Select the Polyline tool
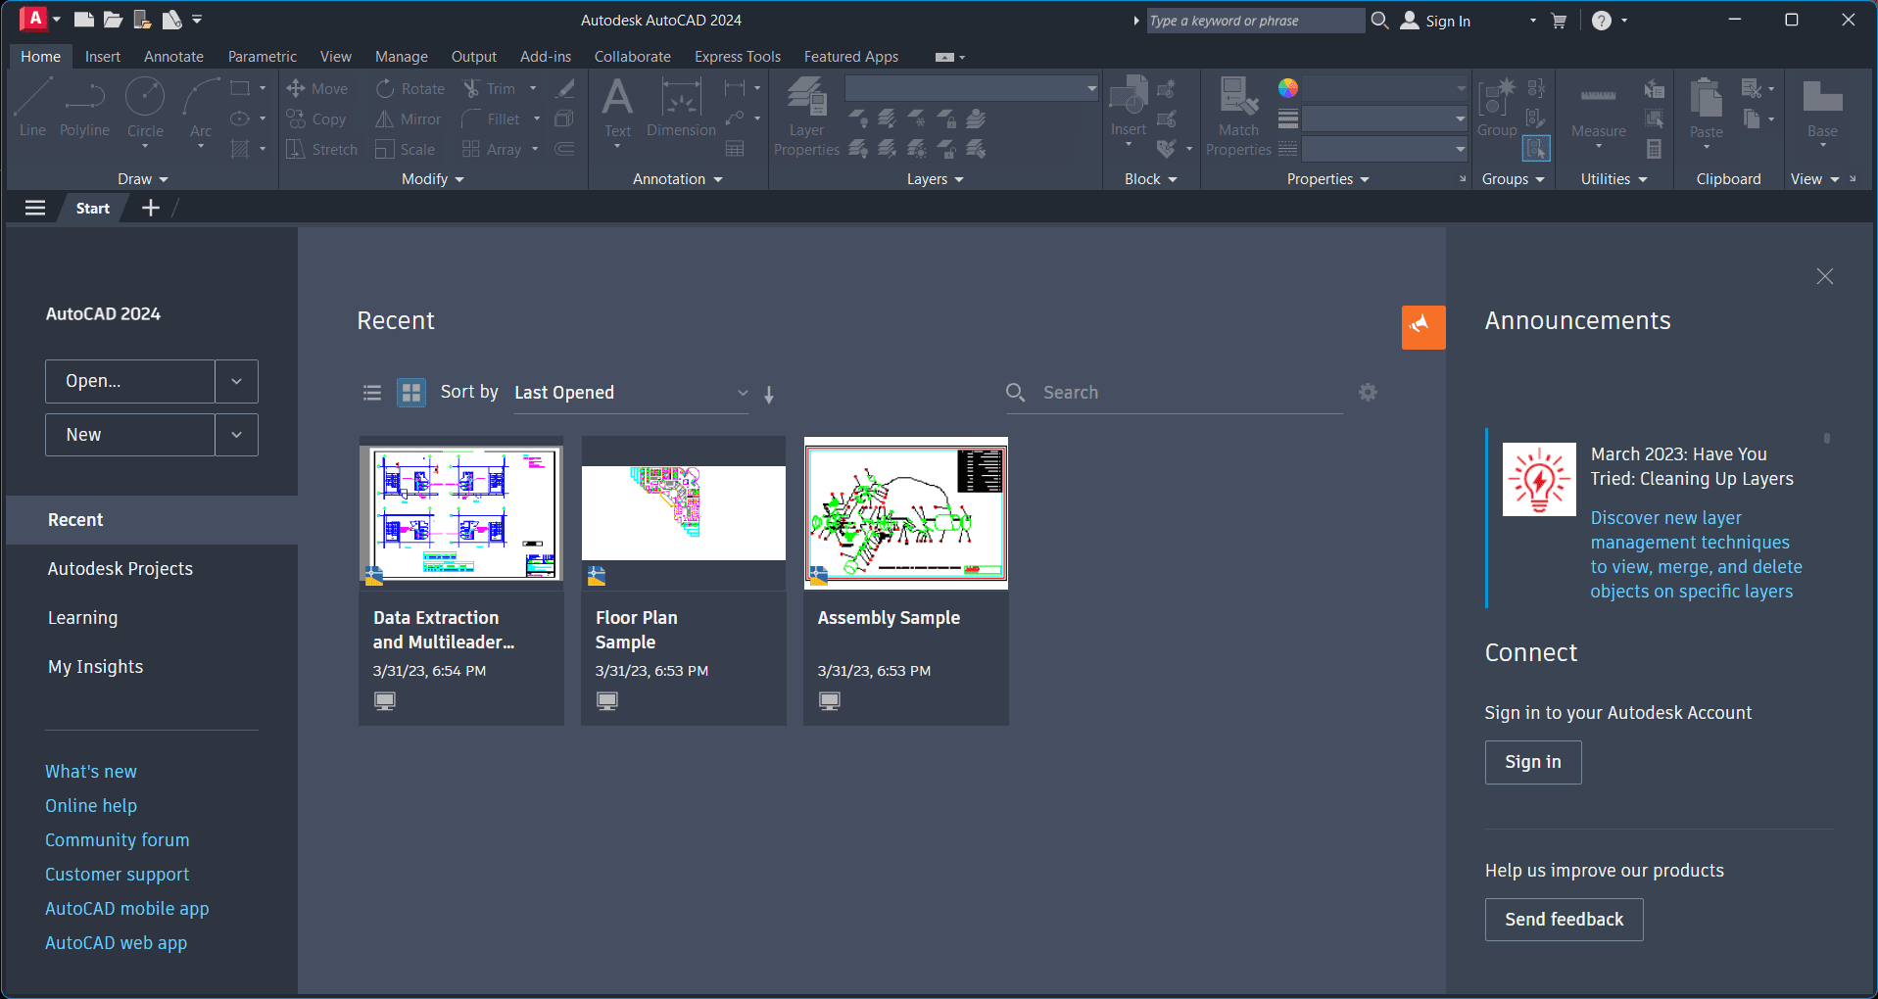This screenshot has height=999, width=1878. click(84, 107)
